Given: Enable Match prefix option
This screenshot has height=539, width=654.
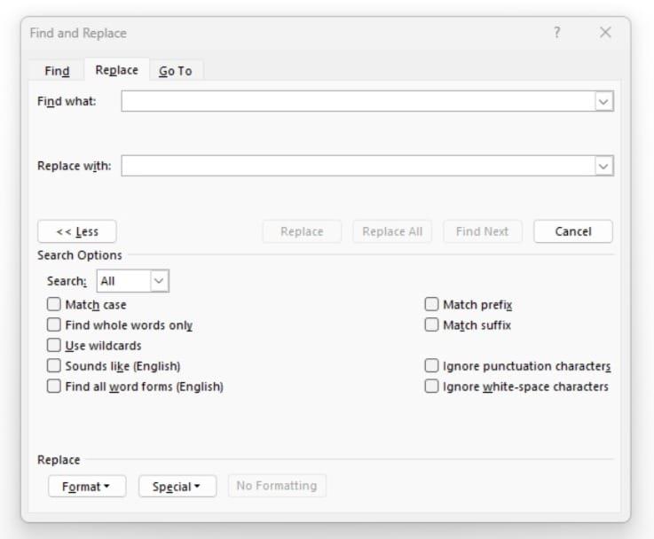Looking at the screenshot, I should tap(432, 305).
